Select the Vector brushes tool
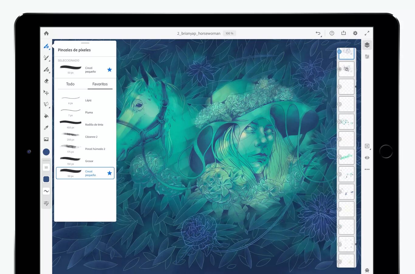415x274 pixels. click(46, 69)
